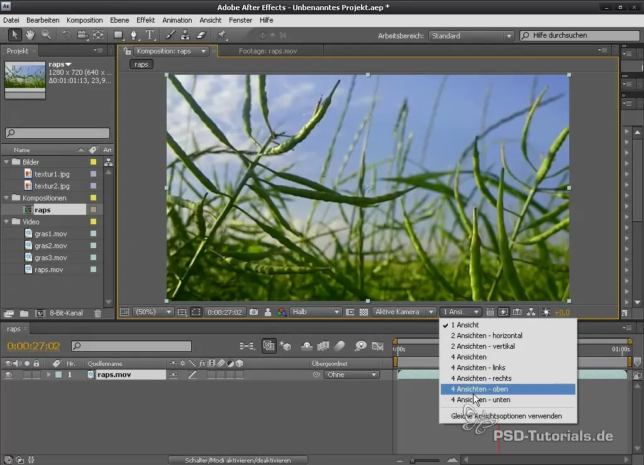Toggle draft 3D icon in timeline

285,346
